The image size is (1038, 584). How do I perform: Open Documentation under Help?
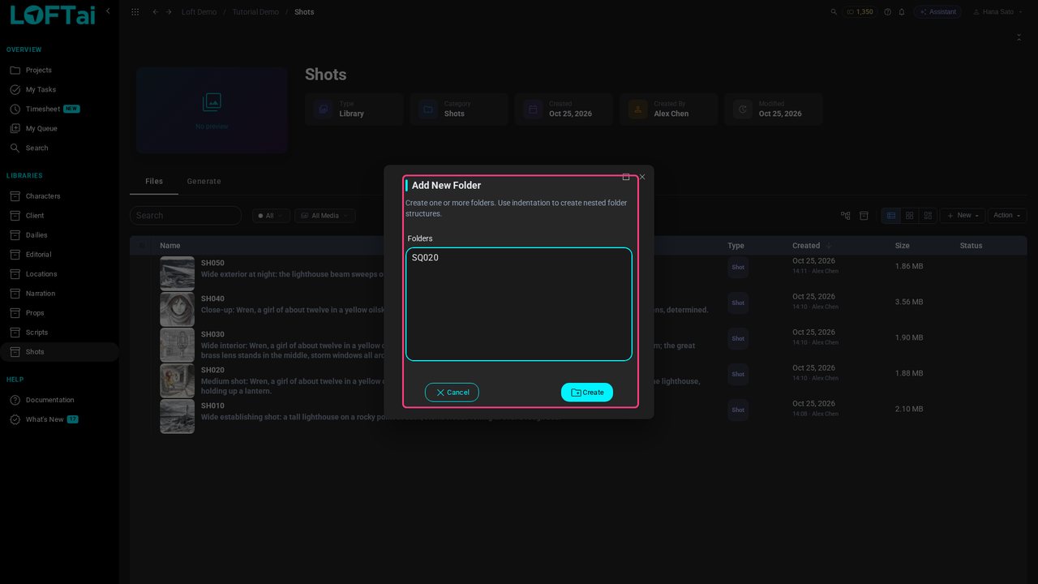click(x=59, y=400)
